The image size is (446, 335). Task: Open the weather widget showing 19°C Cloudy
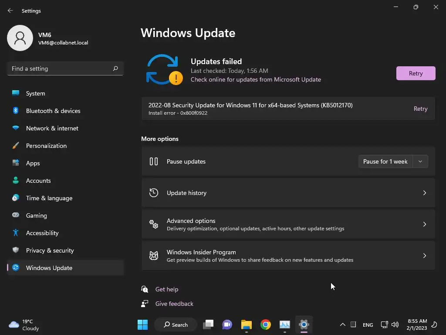click(x=24, y=325)
